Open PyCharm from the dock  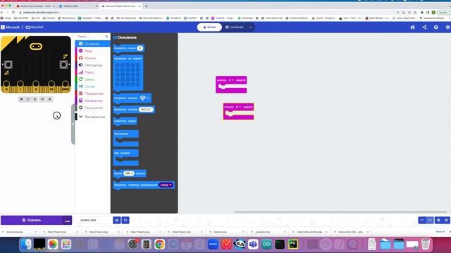coord(293,244)
